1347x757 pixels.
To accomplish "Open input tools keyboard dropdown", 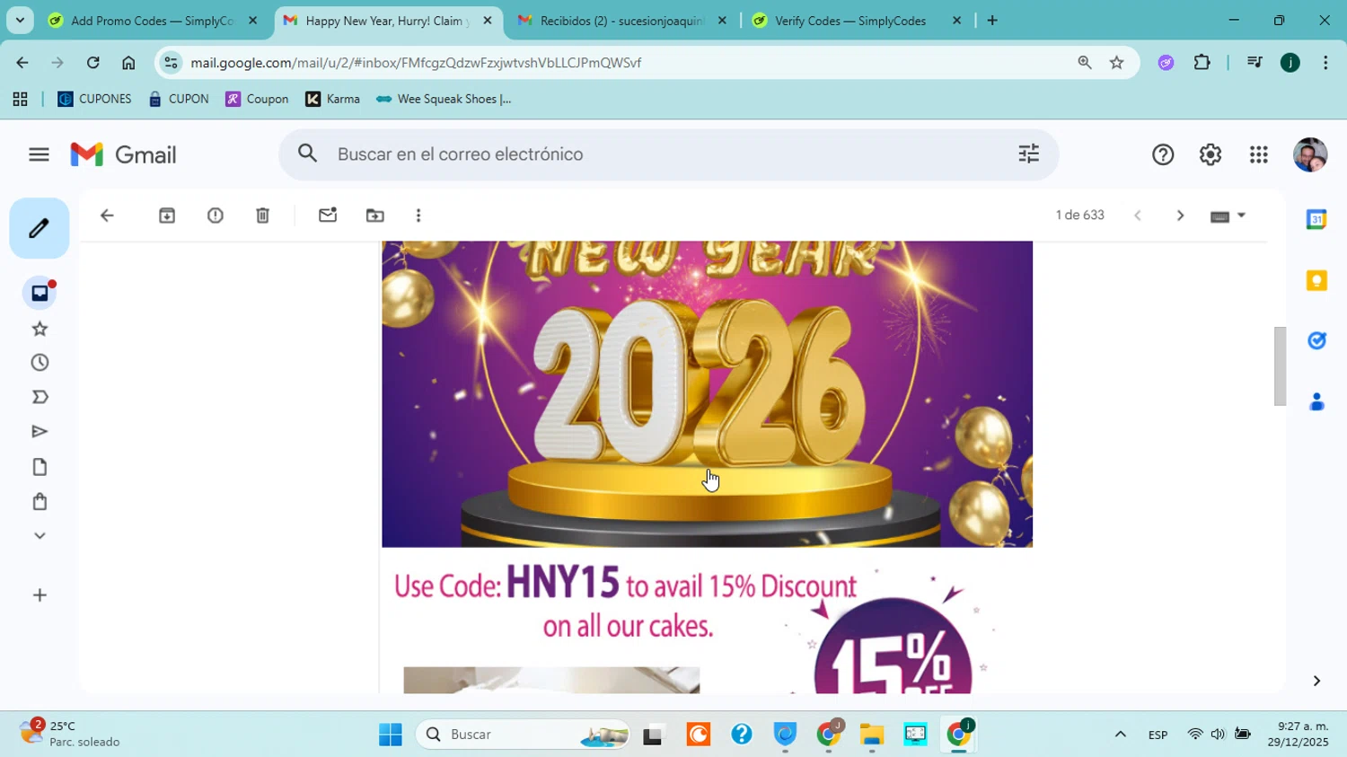I will point(1228,216).
